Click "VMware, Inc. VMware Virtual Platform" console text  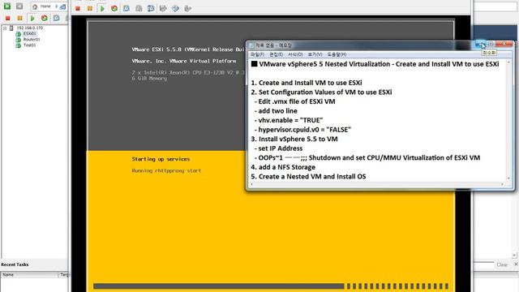pyautogui.click(x=184, y=62)
